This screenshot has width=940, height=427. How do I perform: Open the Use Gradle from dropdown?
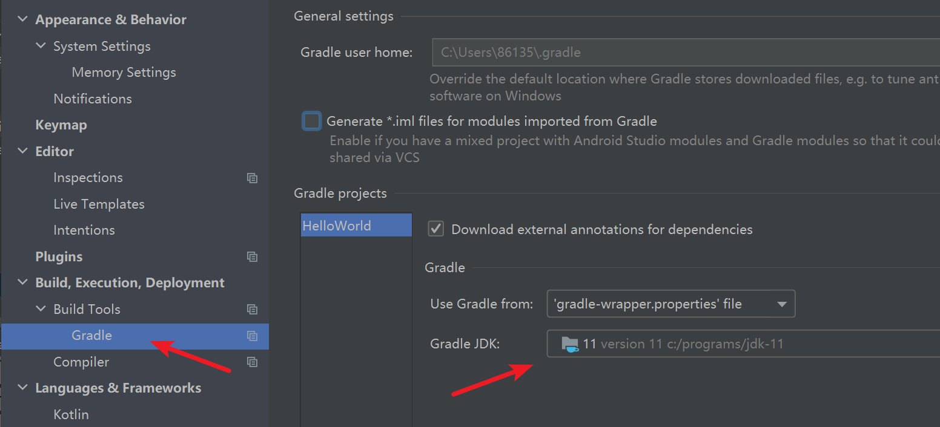coord(781,304)
